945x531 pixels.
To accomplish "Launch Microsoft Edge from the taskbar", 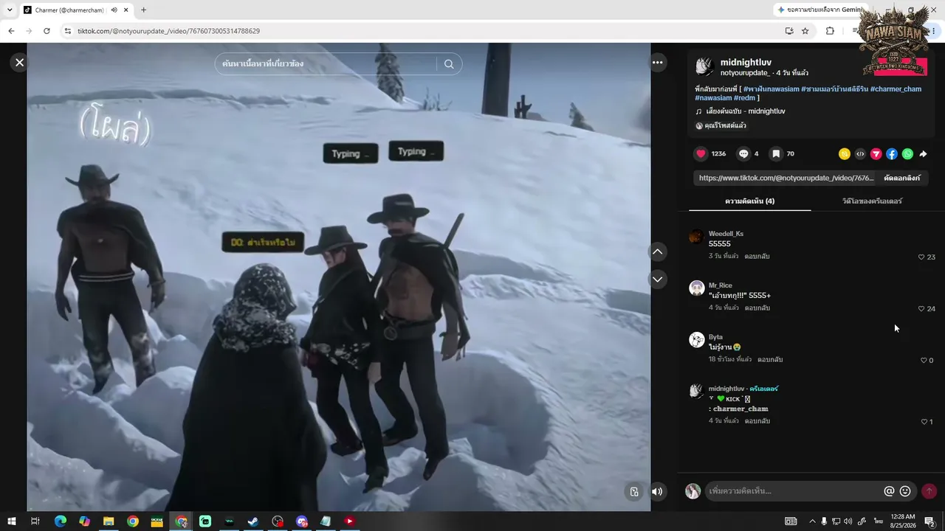I will 61,521.
